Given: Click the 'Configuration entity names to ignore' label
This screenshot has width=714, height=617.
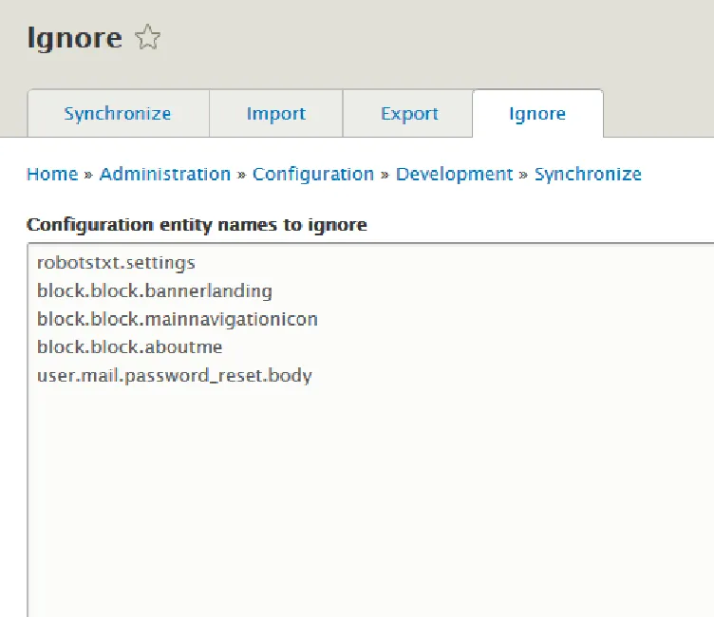Looking at the screenshot, I should tap(197, 225).
